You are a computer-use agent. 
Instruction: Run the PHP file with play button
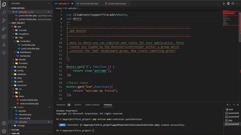pyautogui.click(x=224, y=3)
